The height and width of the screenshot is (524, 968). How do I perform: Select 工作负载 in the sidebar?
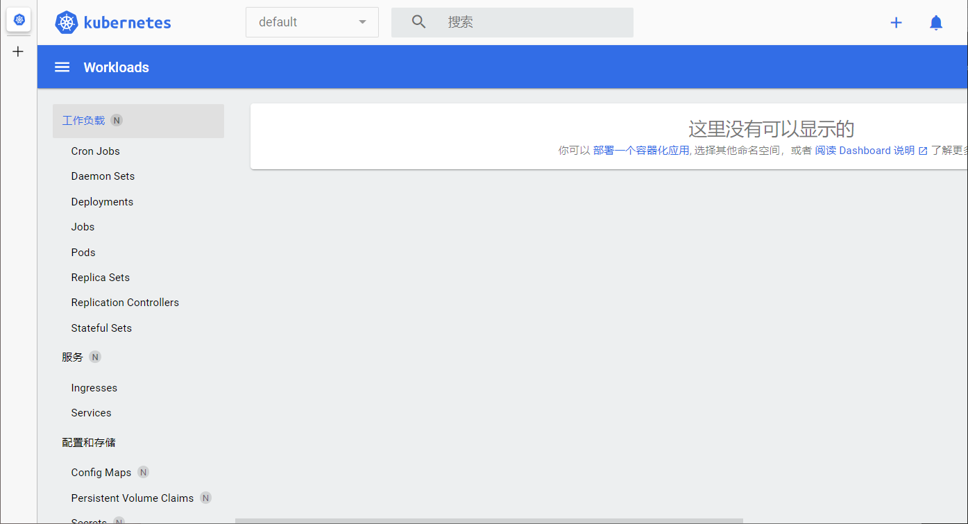(83, 121)
